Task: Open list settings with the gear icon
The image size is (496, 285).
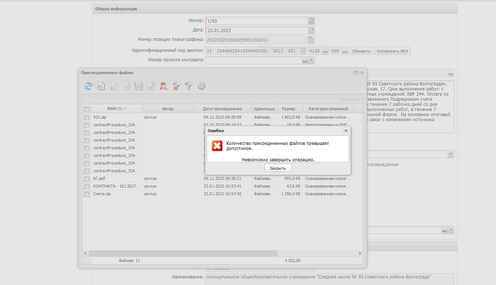Action: (x=202, y=86)
